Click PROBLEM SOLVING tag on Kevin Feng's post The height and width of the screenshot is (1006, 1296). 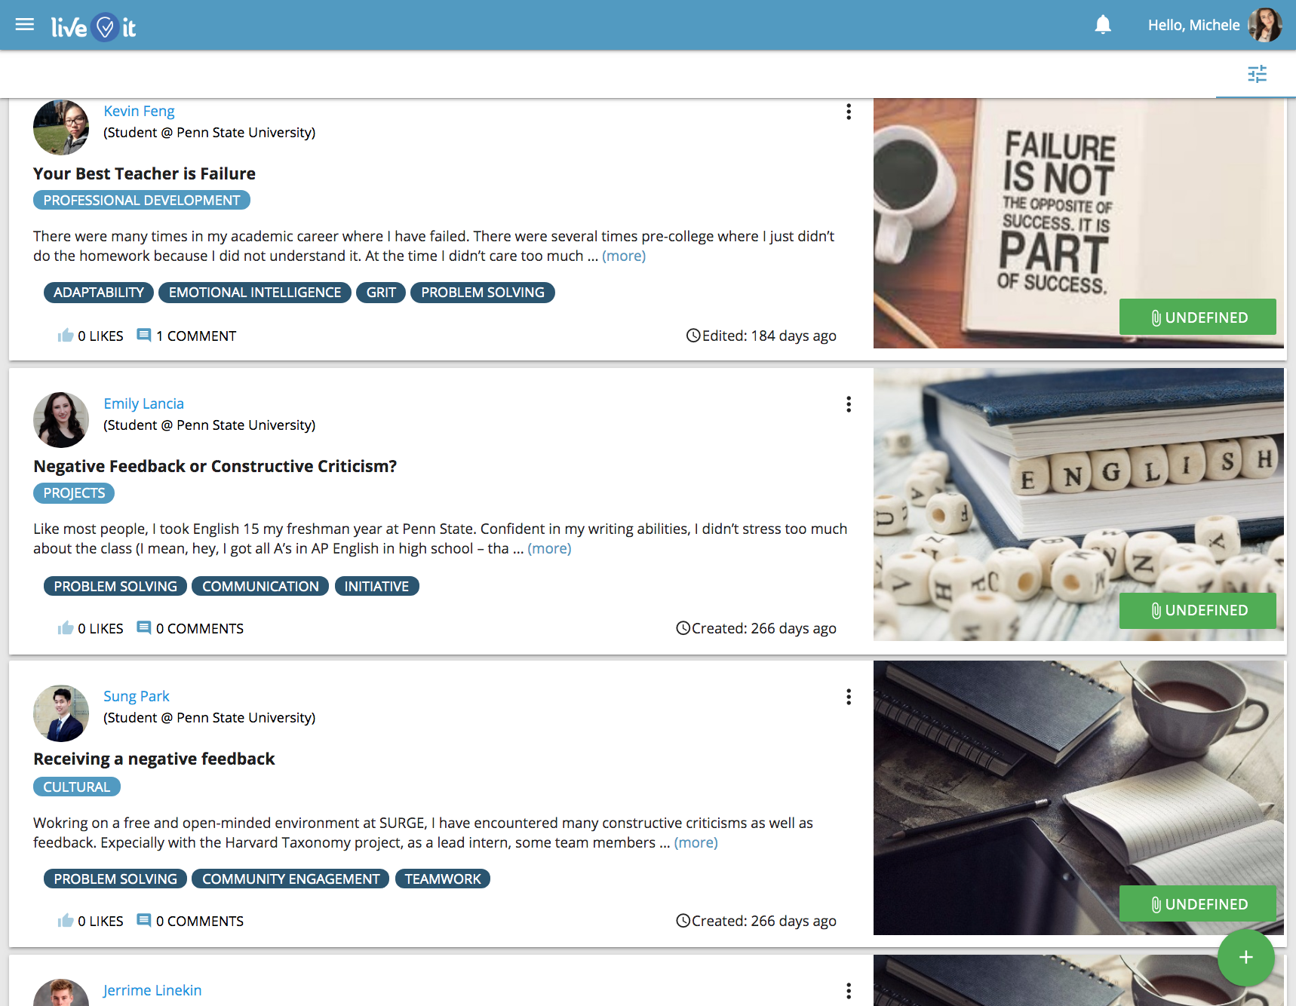tap(483, 293)
